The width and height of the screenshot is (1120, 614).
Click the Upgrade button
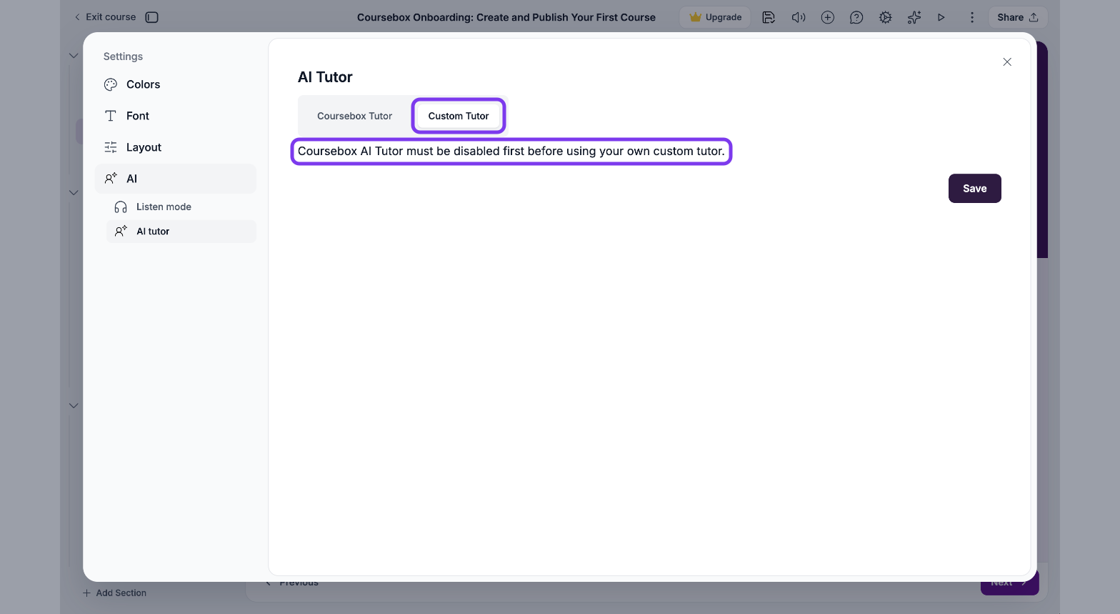click(715, 17)
